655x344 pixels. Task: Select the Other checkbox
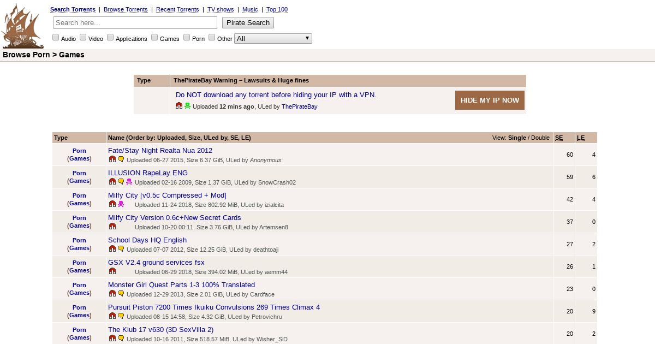(x=212, y=37)
